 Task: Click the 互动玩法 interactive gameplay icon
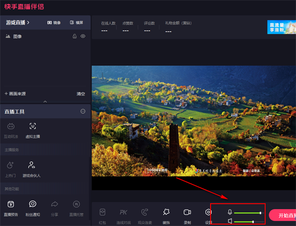click(x=11, y=127)
